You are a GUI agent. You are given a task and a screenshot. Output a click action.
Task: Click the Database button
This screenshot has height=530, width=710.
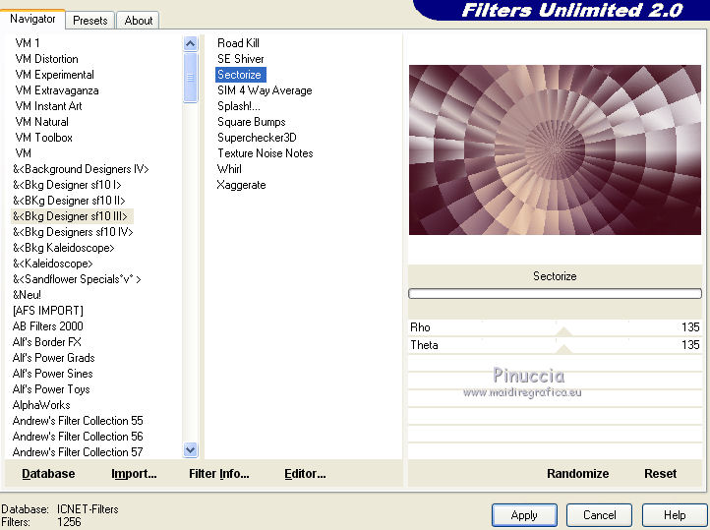coord(48,473)
